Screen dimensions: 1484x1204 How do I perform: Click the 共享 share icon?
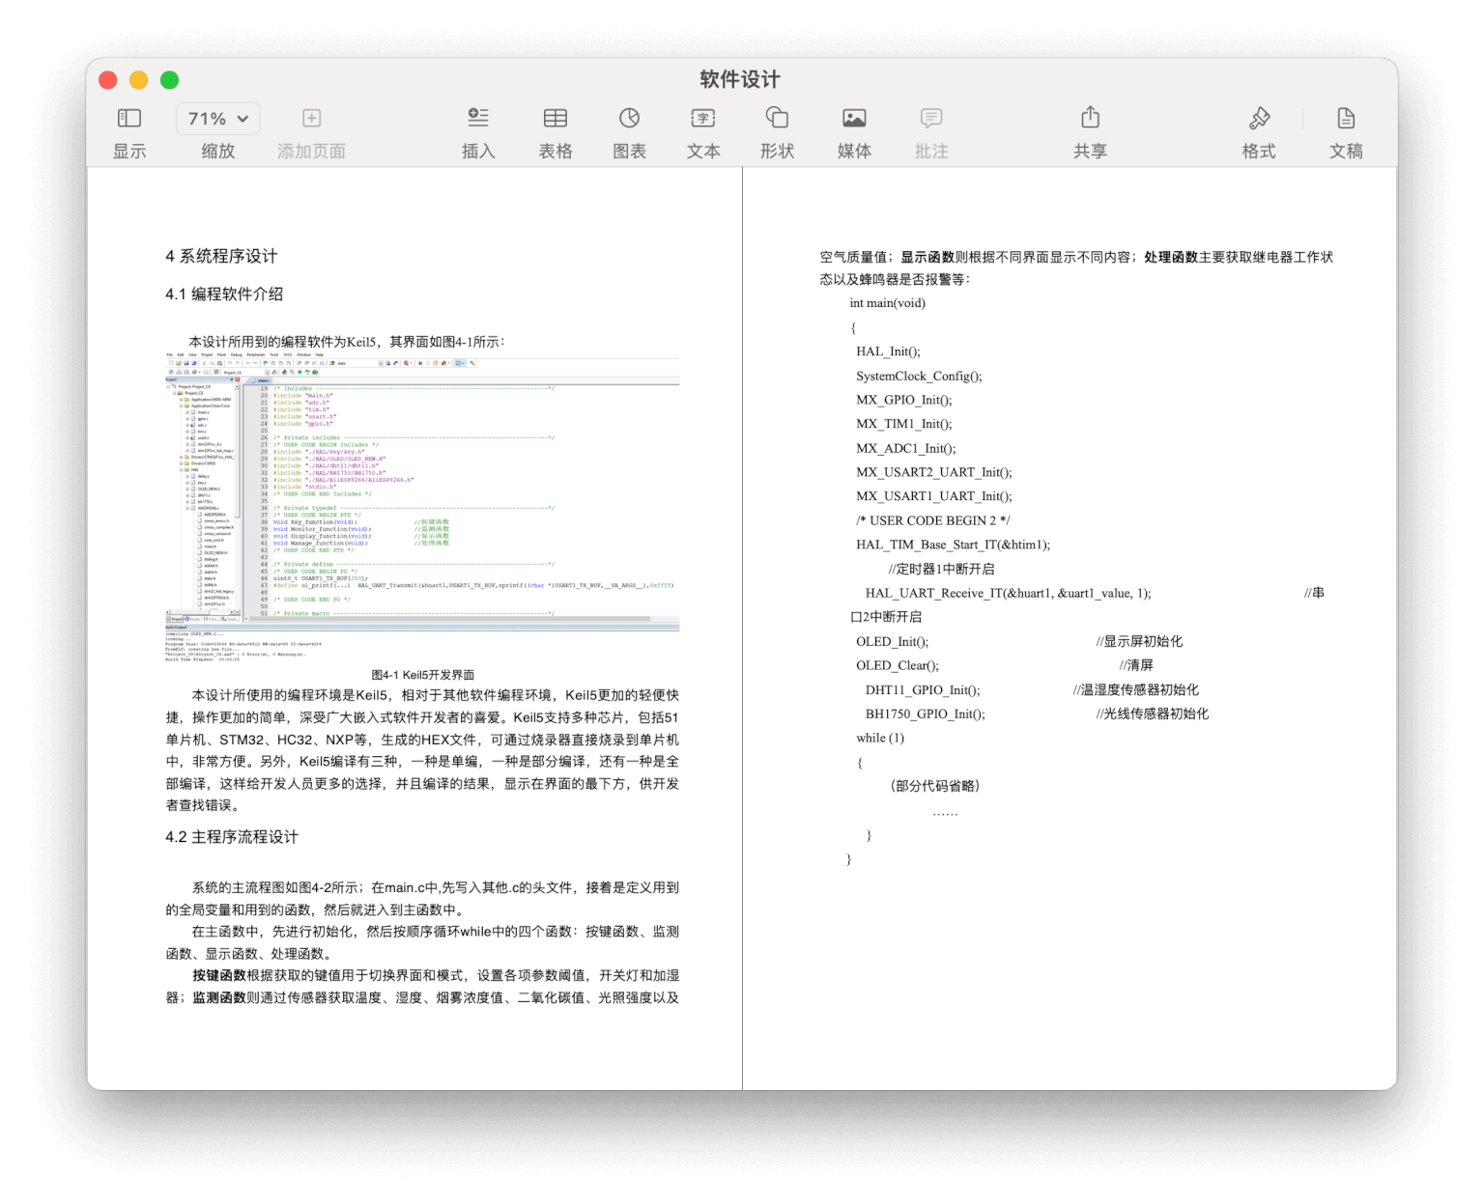(x=1090, y=130)
